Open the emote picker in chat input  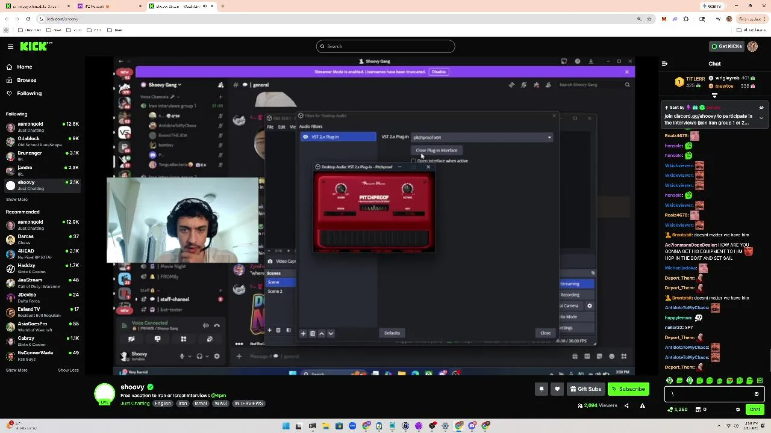[757, 394]
